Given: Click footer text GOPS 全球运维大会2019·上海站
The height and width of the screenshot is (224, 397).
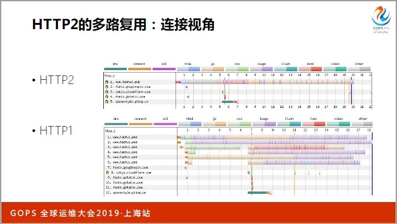Looking at the screenshot, I should click(80, 213).
